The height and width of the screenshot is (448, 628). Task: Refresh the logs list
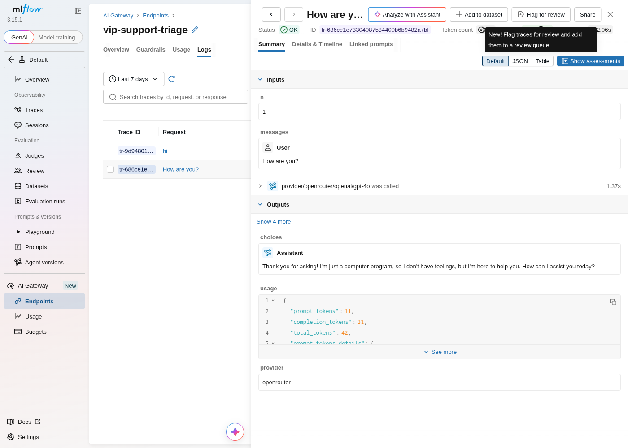171,79
